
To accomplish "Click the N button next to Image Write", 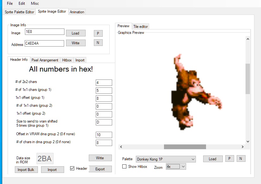I will pyautogui.click(x=98, y=43).
